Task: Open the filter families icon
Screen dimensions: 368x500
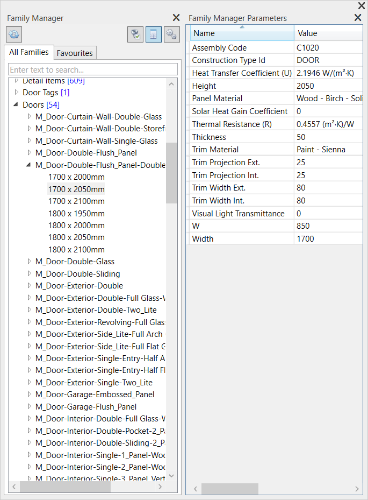Action: click(x=135, y=35)
